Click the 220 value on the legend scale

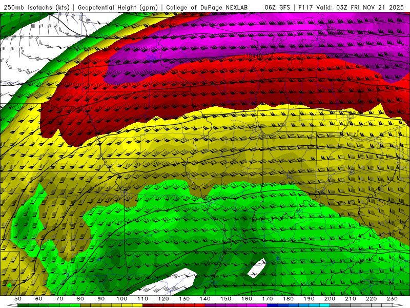371,299
